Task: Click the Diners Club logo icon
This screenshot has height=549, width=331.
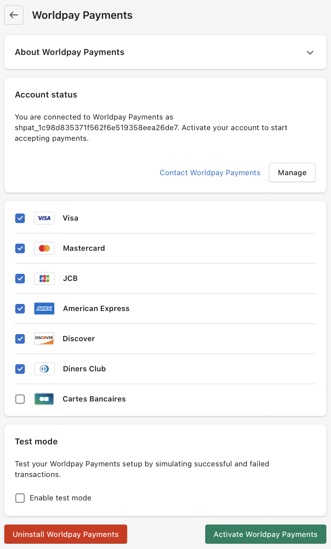Action: point(44,369)
